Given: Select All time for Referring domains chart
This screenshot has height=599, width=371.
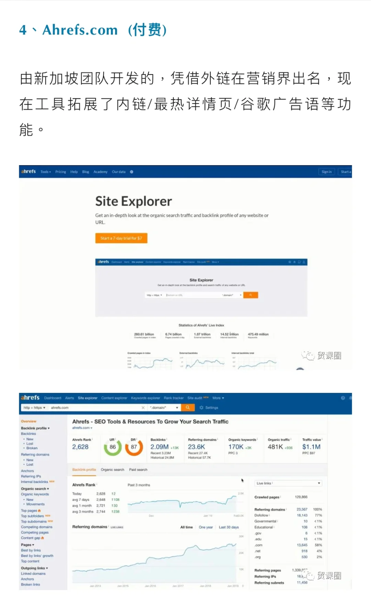Looking at the screenshot, I should click(x=187, y=527).
